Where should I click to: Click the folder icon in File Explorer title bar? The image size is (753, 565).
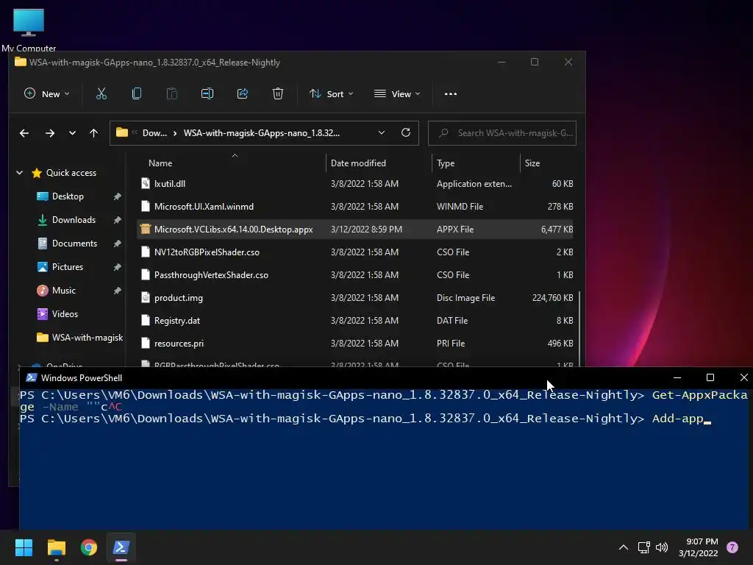[x=20, y=62]
